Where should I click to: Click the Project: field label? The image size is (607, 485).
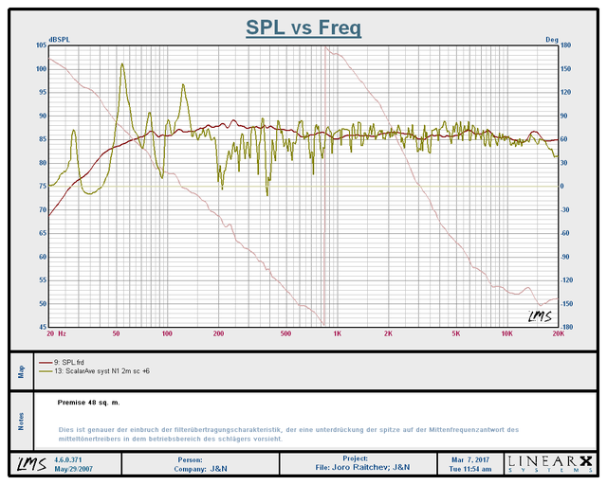tap(355, 458)
